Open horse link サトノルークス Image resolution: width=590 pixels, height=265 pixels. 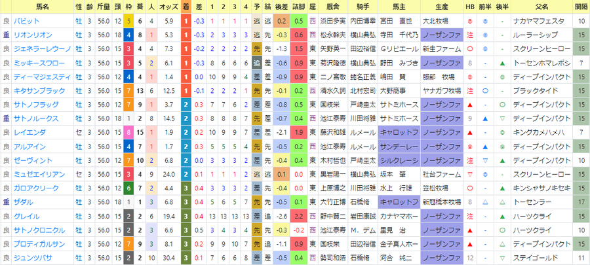(36, 118)
